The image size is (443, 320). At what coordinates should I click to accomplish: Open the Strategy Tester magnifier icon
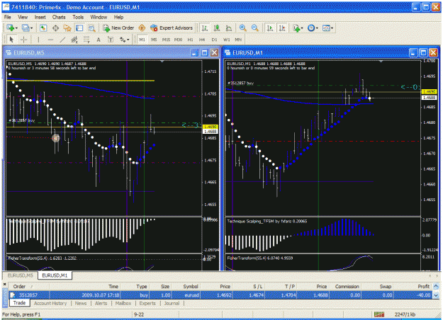click(x=91, y=28)
